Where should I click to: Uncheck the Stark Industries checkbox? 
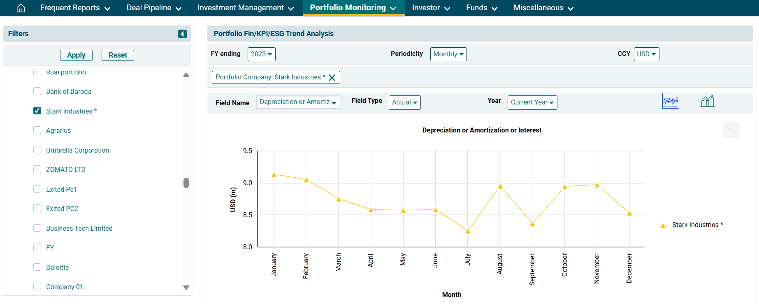point(37,111)
